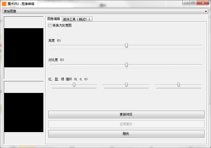Viewport: 211px width, 148px height.
Task: Close the 魔术师2 图像编辑 window
Action: tap(203, 3)
